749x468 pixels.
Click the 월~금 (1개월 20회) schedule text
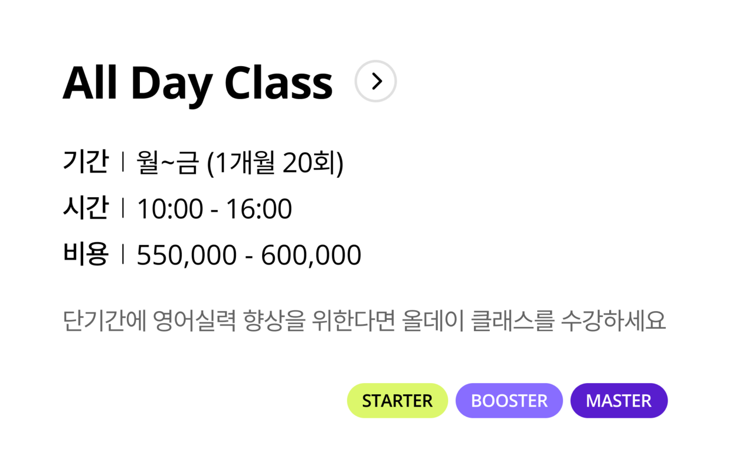coord(240,163)
